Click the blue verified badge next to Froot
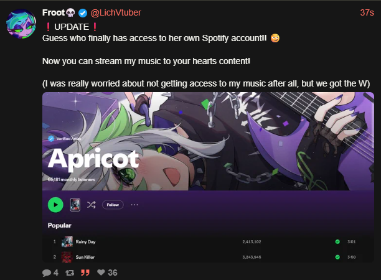Screen dimensions: 381x280 point(83,13)
